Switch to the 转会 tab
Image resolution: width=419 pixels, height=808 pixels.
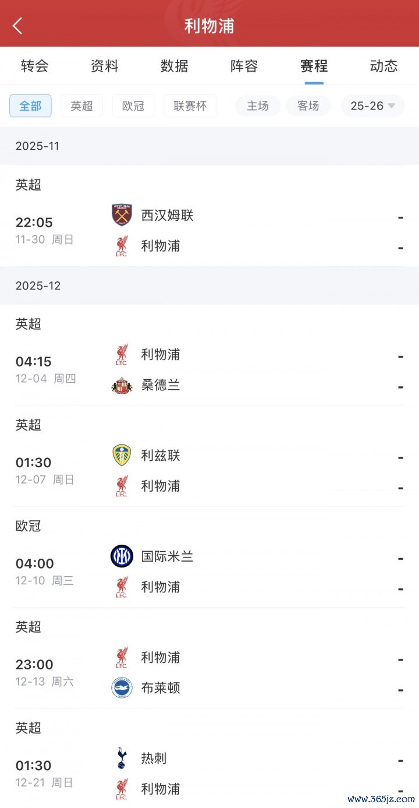(34, 66)
